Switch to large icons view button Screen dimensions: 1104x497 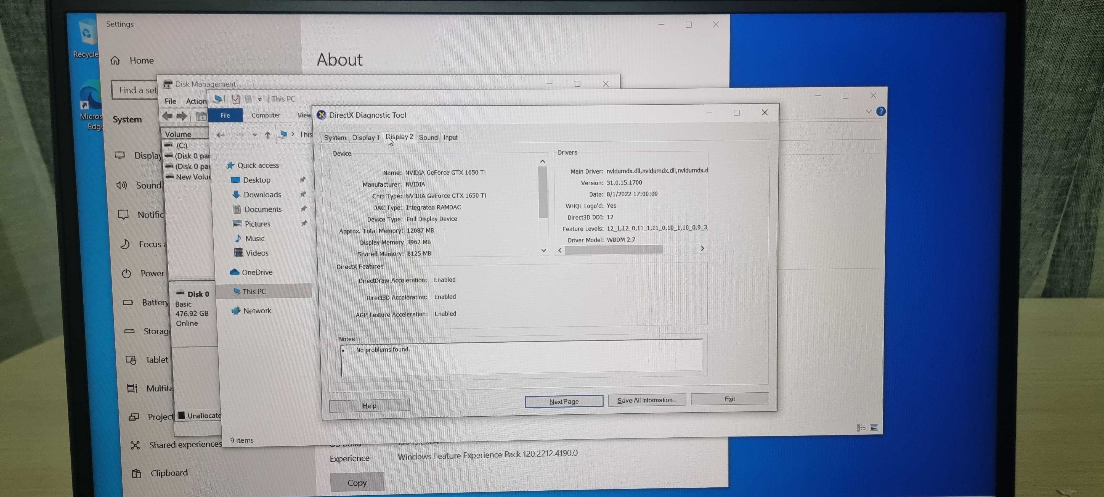coord(874,427)
